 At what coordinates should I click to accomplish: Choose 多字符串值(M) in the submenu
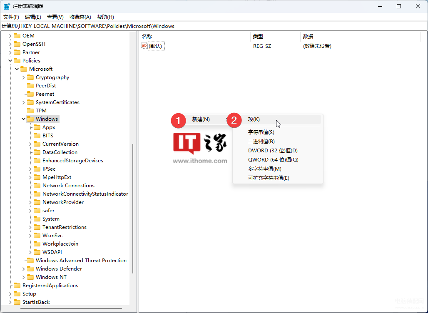pyautogui.click(x=278, y=169)
